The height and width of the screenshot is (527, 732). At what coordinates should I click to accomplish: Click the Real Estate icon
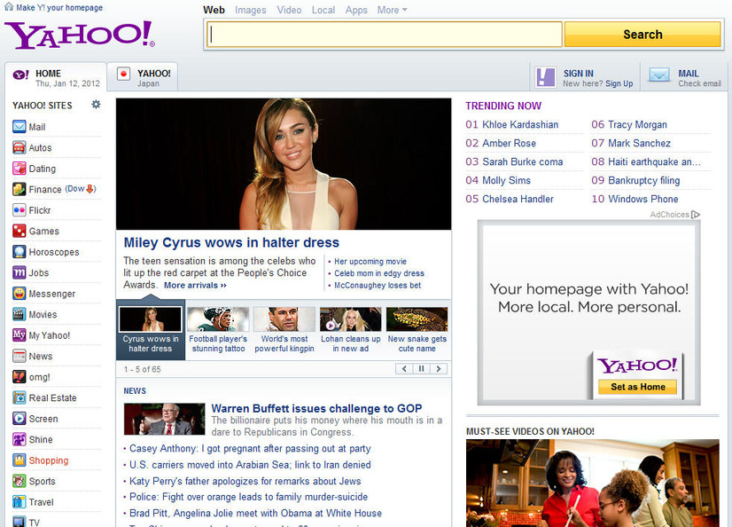tap(19, 397)
